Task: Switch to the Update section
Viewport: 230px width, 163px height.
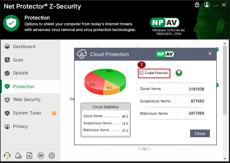Action: click(x=21, y=73)
